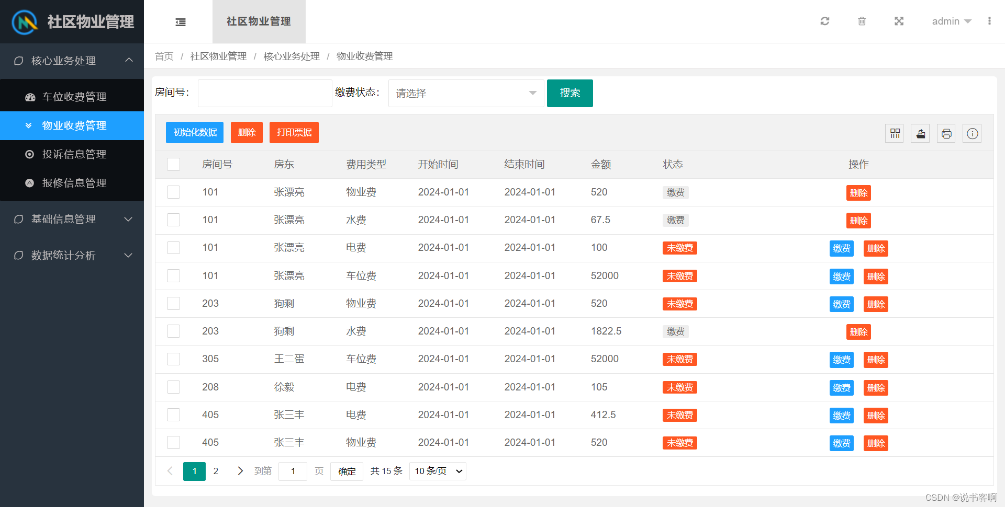1005x507 pixels.
Task: Click the app logo icon
Action: pyautogui.click(x=25, y=22)
